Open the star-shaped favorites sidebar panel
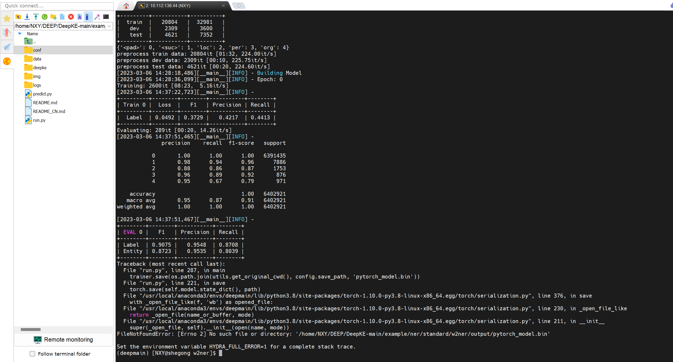This screenshot has height=362, width=673. pos(7,18)
